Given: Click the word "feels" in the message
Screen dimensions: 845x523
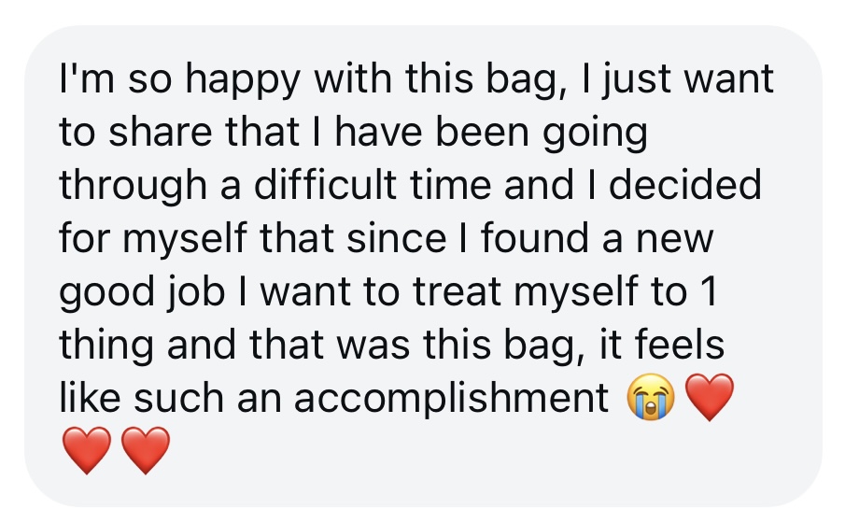Looking at the screenshot, I should [x=680, y=344].
